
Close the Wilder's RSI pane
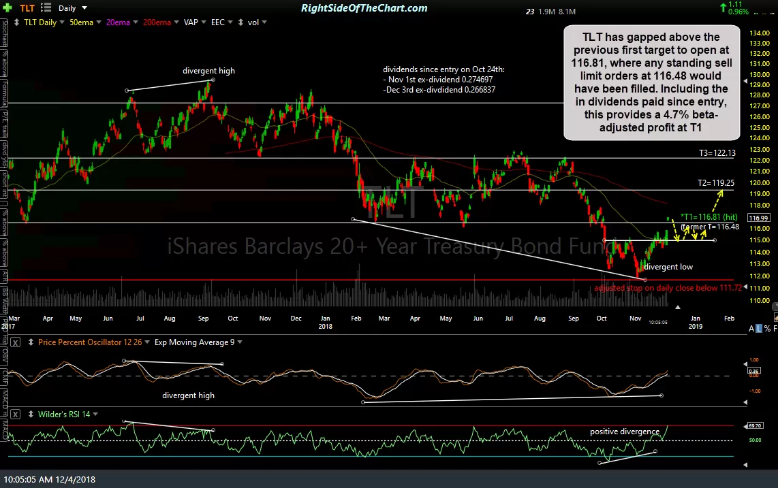click(x=16, y=414)
